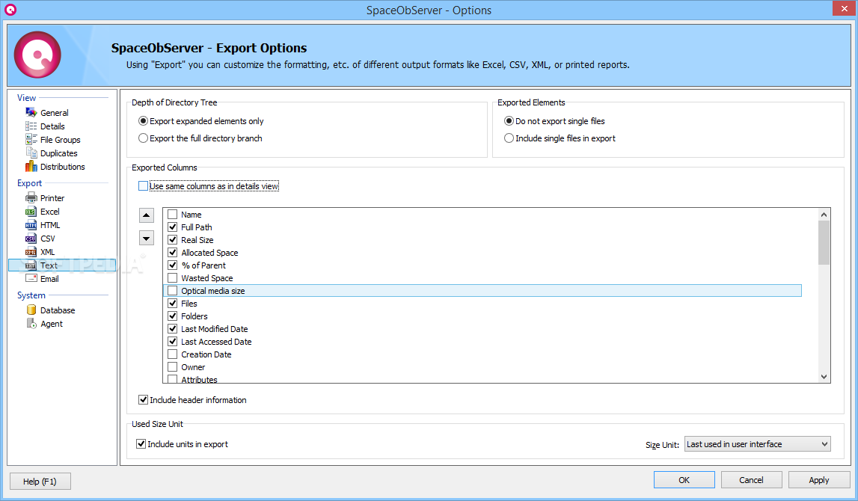
Task: Click the Database cylinder icon
Action: (x=31, y=310)
